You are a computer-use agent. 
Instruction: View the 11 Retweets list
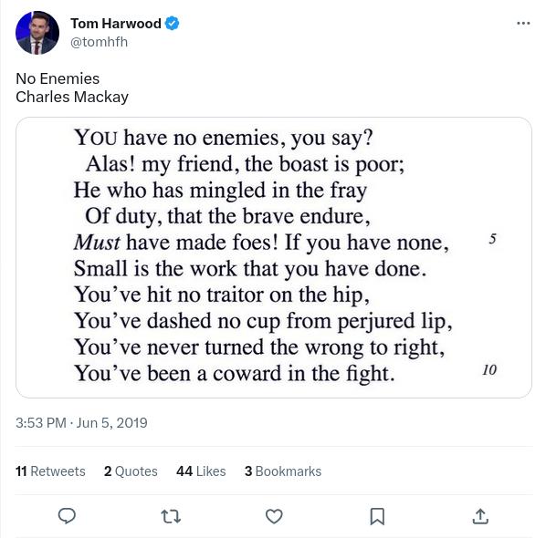pyautogui.click(x=50, y=471)
